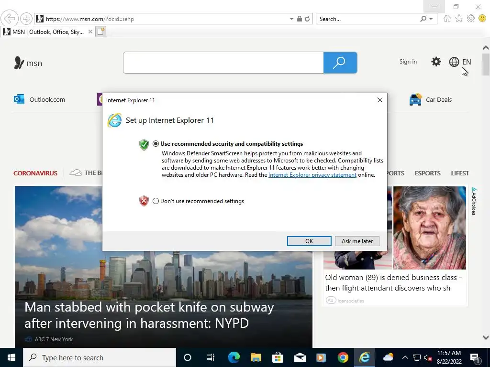Viewport: 490px width, 367px height.
Task: Select the CORONAVIRUS news category
Action: (x=35, y=173)
